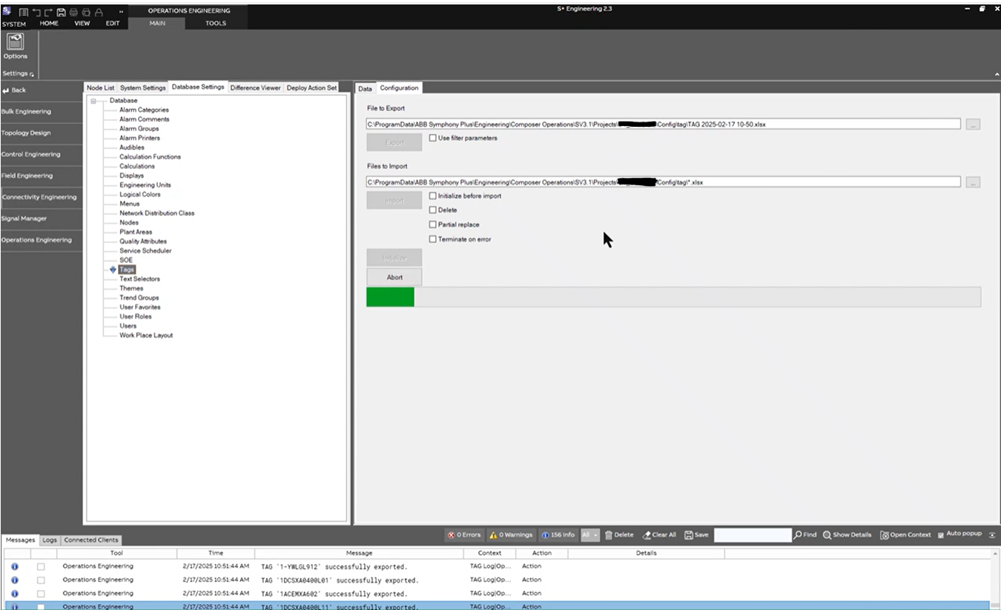Open the All severity filter dropdown
Viewport: 1001px width, 610px height.
click(590, 534)
